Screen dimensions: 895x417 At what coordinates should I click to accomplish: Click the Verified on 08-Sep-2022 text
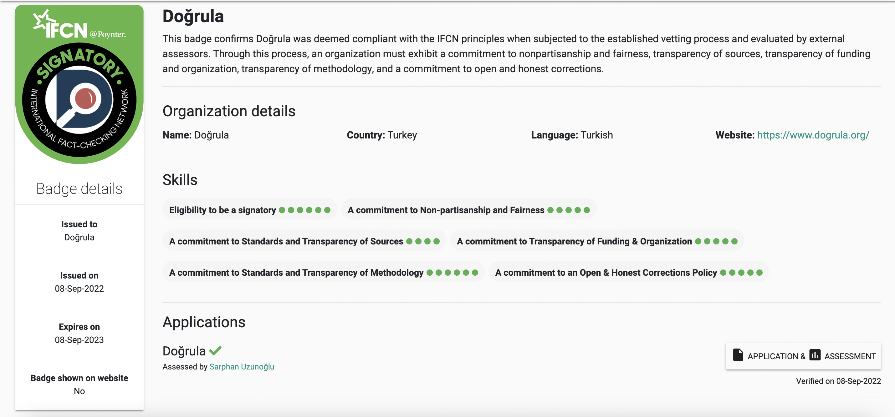coord(838,381)
